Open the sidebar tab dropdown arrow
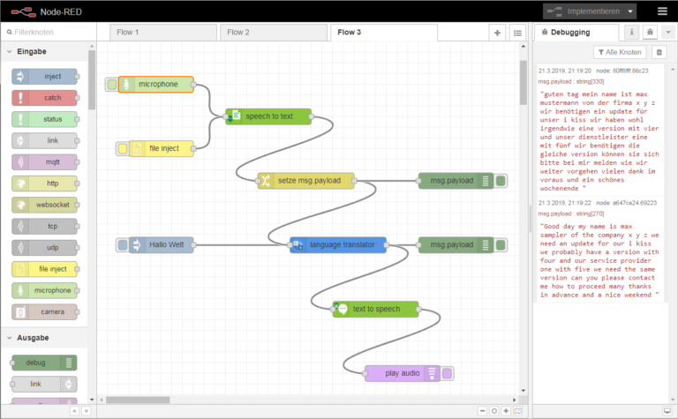678x419 pixels. 668,32
